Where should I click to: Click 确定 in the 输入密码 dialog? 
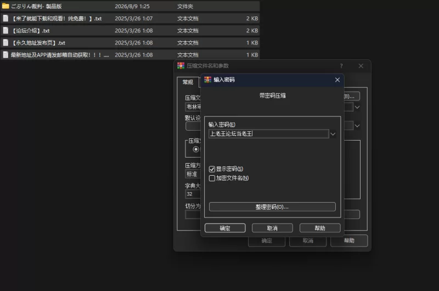point(225,228)
